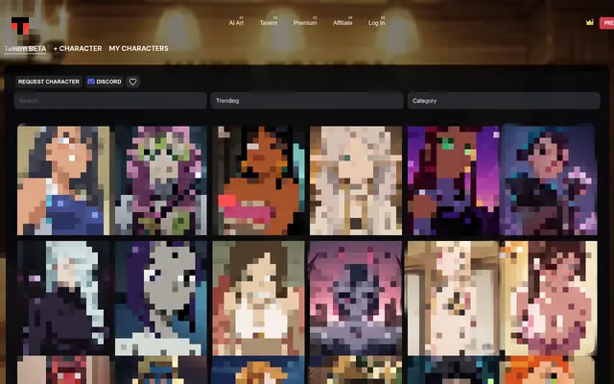
Task: Switch to the Tavern BETA tab
Action: [x=25, y=48]
